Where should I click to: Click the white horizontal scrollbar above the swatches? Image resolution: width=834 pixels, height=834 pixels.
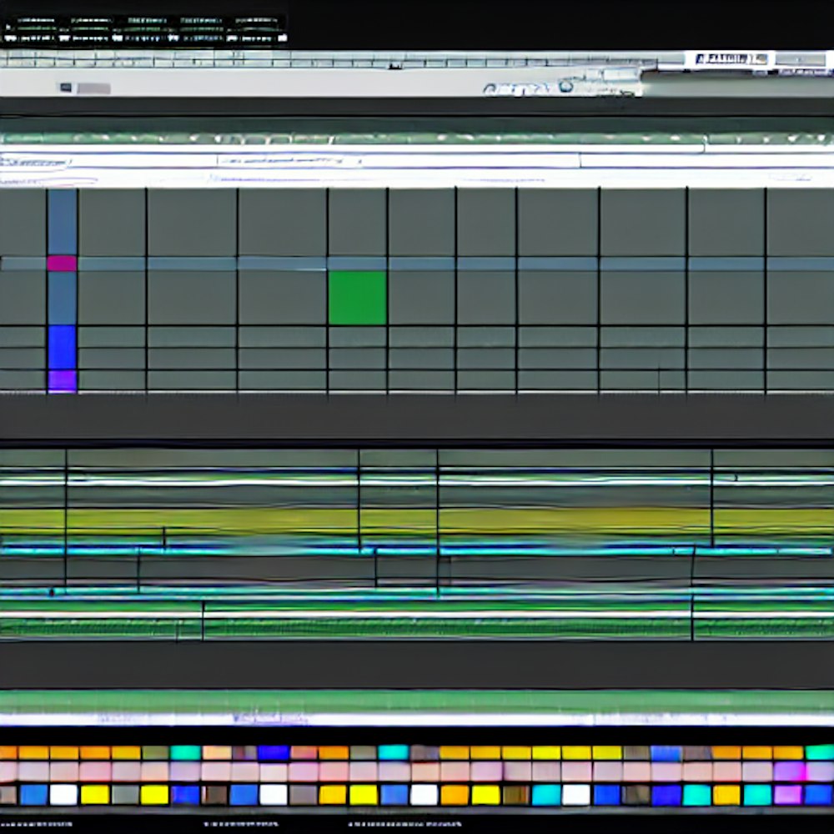tap(417, 719)
